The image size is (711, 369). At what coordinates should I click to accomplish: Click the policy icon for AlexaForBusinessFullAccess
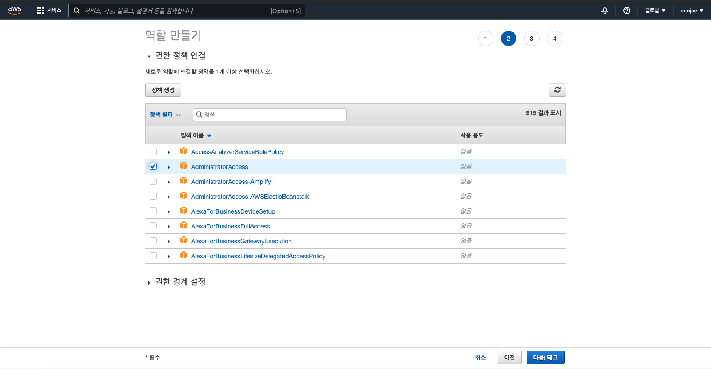click(184, 225)
